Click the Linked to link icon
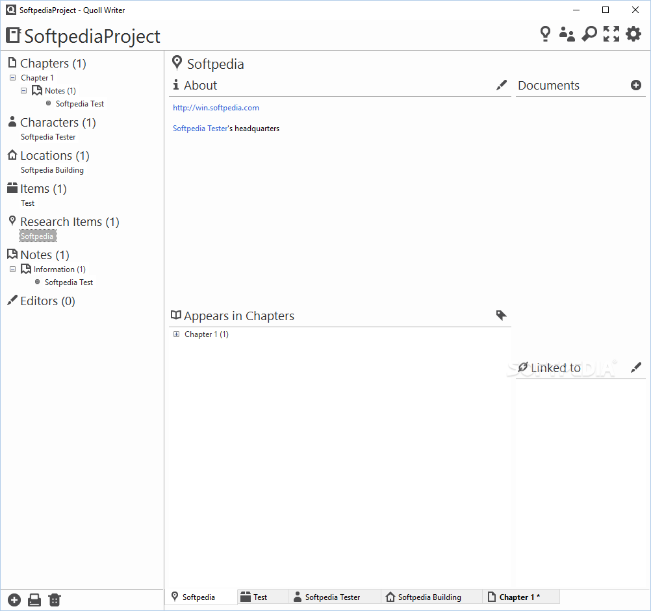This screenshot has width=651, height=611. pyautogui.click(x=523, y=367)
